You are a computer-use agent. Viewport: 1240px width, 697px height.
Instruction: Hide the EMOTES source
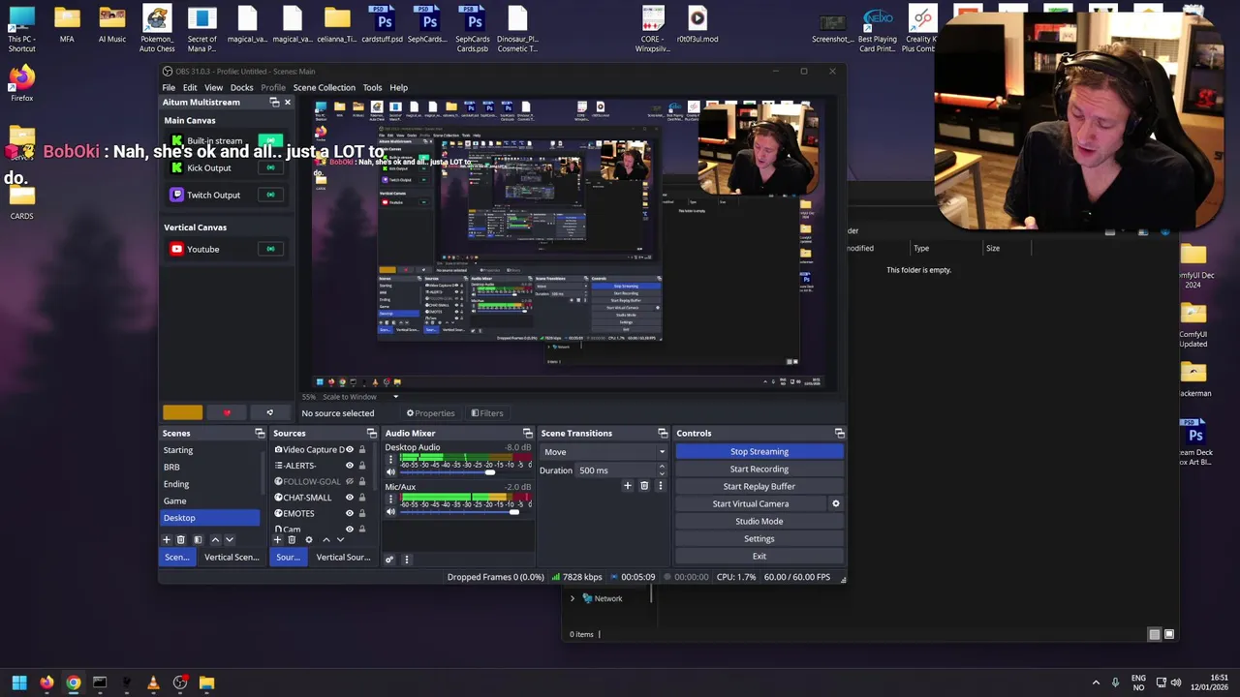pyautogui.click(x=350, y=513)
